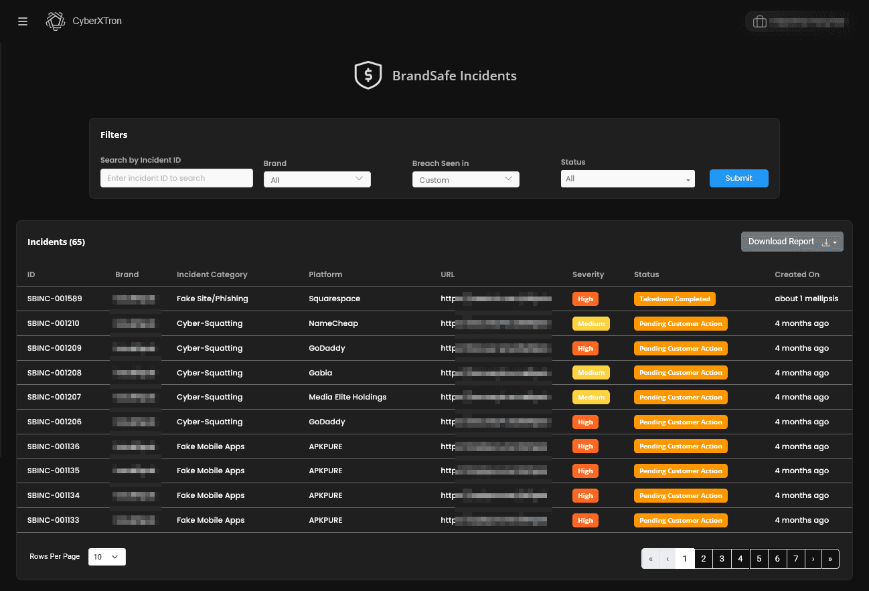Jump to the last page using double-right chevron
Screen dimensions: 869x591
click(x=829, y=558)
